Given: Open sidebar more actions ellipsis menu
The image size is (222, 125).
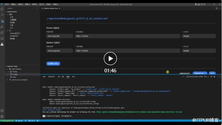Looking at the screenshot, I should click(37, 8).
